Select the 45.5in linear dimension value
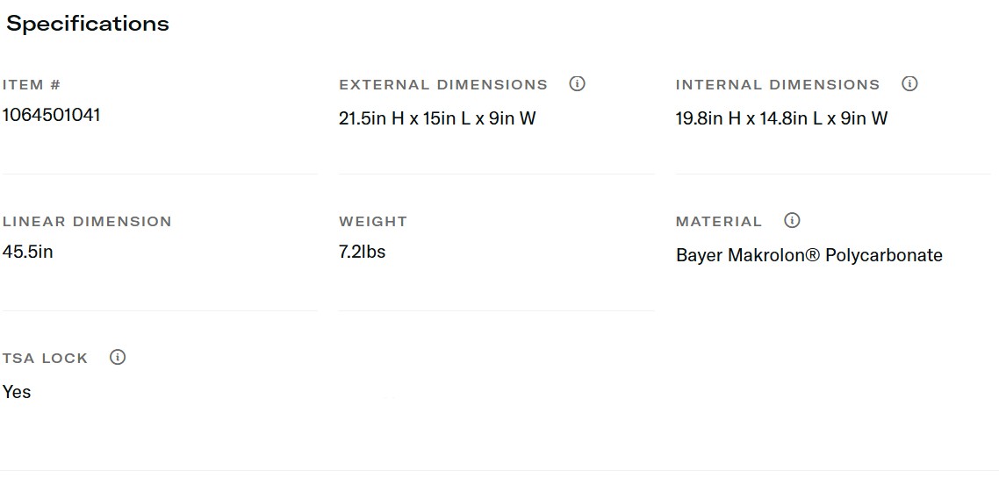Viewport: 999px width, 477px height. pyautogui.click(x=28, y=252)
